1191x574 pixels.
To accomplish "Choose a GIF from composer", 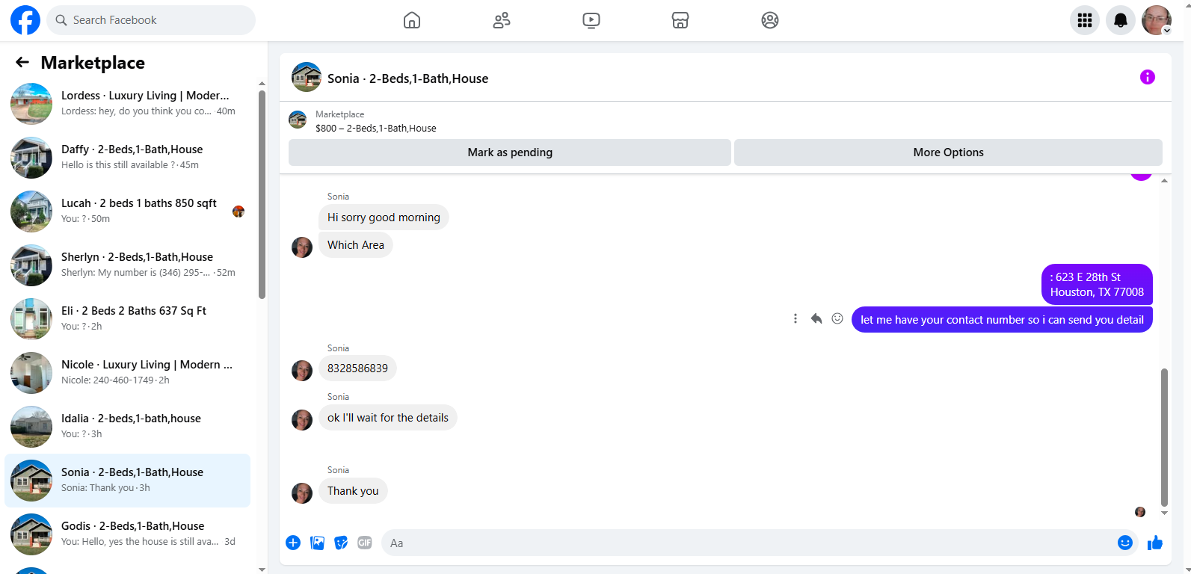I will (x=365, y=543).
